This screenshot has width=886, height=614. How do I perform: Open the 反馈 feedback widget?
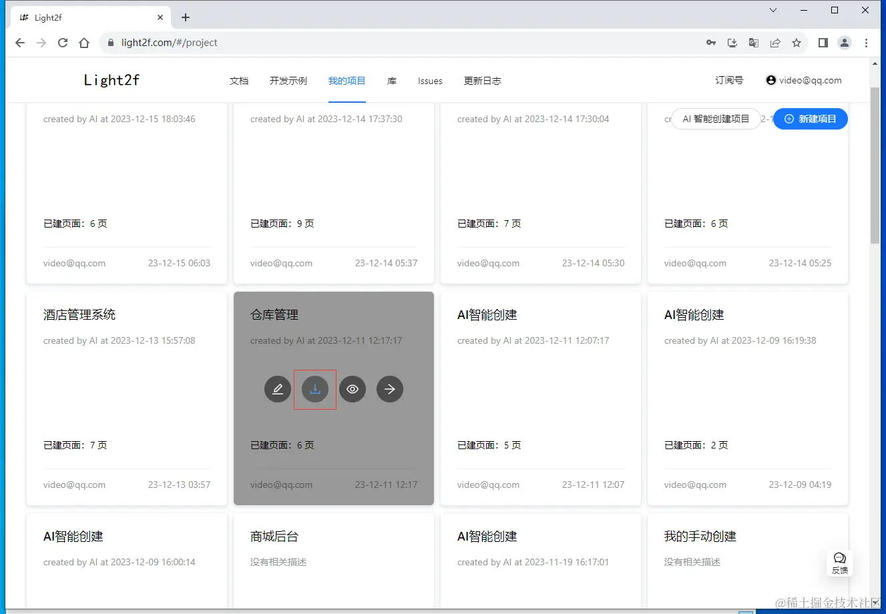pos(840,563)
